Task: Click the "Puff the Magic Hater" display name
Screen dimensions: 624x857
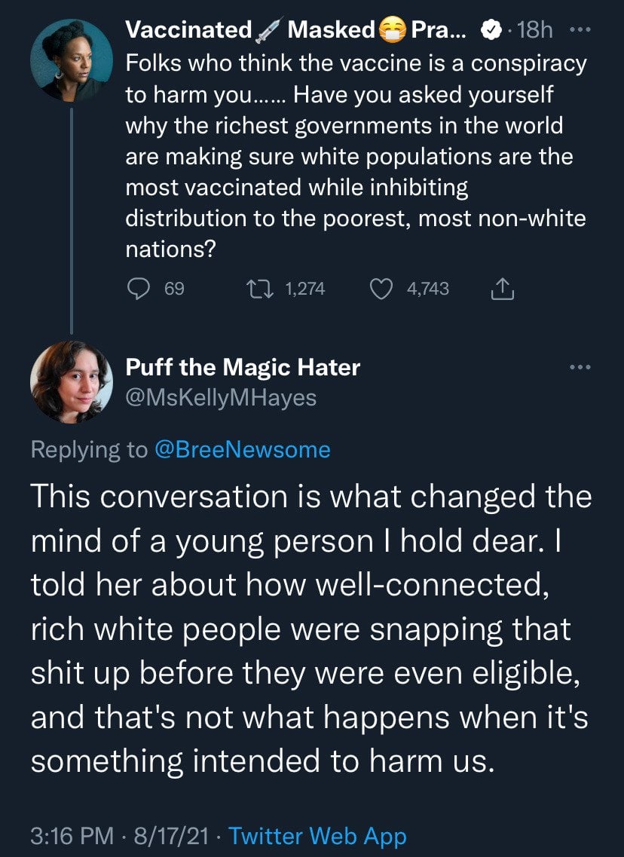Action: pyautogui.click(x=243, y=367)
